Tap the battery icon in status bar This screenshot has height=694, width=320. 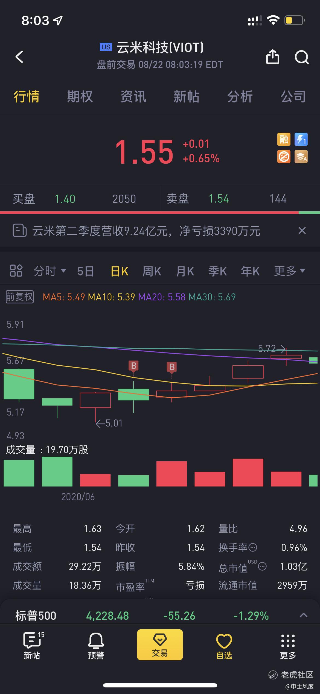(x=295, y=20)
